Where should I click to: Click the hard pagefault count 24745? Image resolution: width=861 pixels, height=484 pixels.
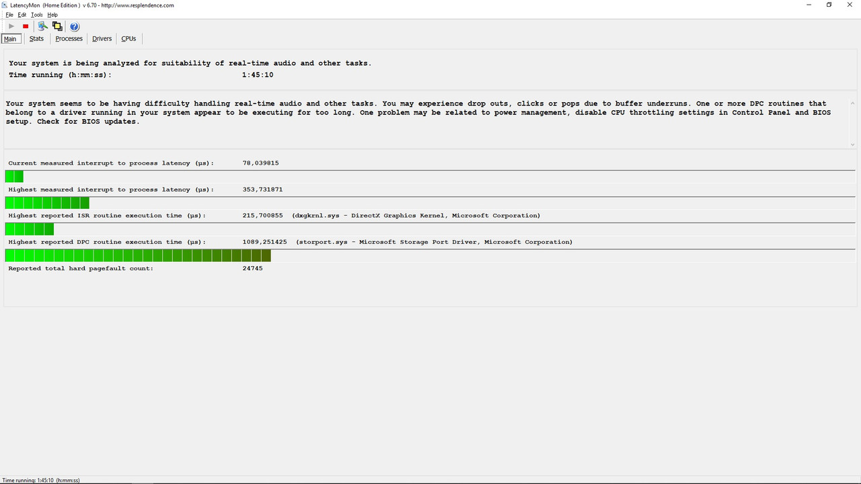click(x=252, y=268)
